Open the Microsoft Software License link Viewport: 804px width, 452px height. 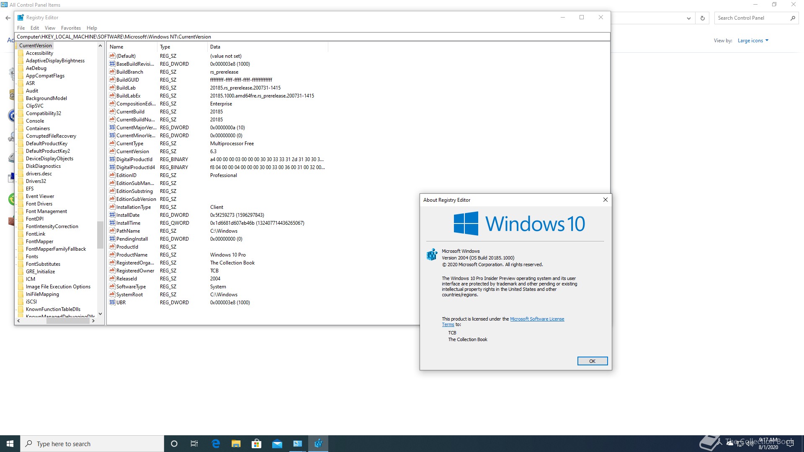coord(536,319)
